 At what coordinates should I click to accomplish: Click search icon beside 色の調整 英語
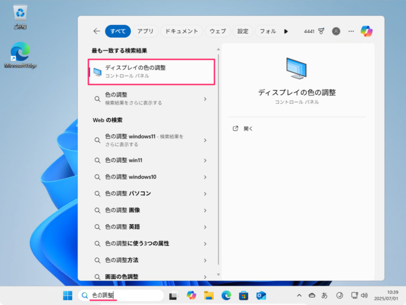point(98,227)
